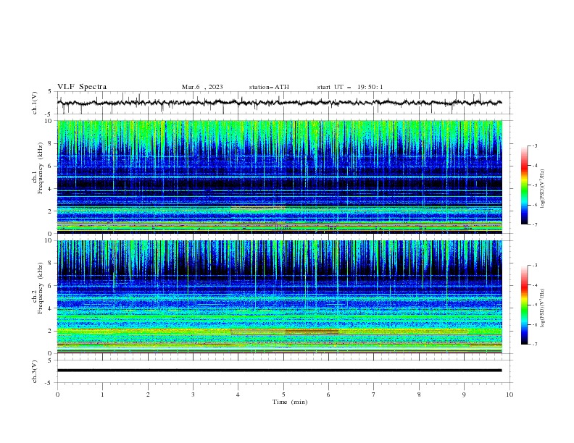574x443 pixels.
Task: Click the ch.2 spectrogram panel
Action: [280, 297]
